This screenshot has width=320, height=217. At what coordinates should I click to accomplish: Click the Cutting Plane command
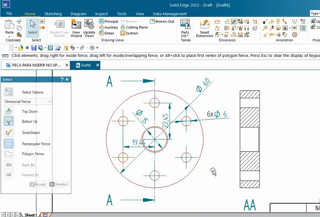(x=134, y=27)
